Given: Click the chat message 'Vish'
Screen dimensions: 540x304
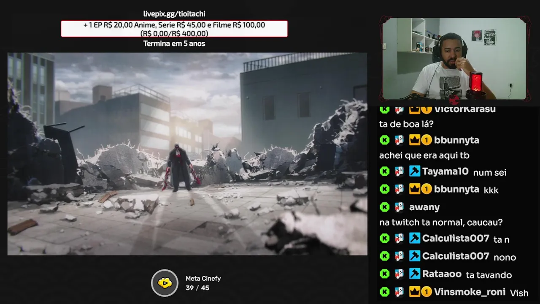Looking at the screenshot, I should [519, 293].
